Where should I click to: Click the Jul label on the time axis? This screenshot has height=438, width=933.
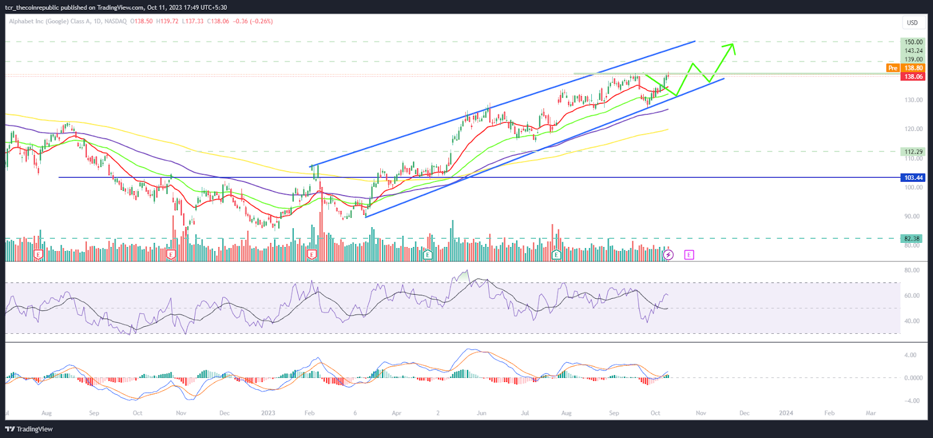(525, 414)
